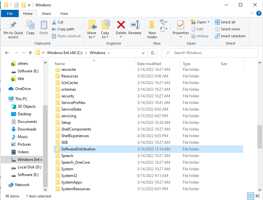The width and height of the screenshot is (263, 200).
Task: Open Network in navigation pane
Action: coord(19,185)
